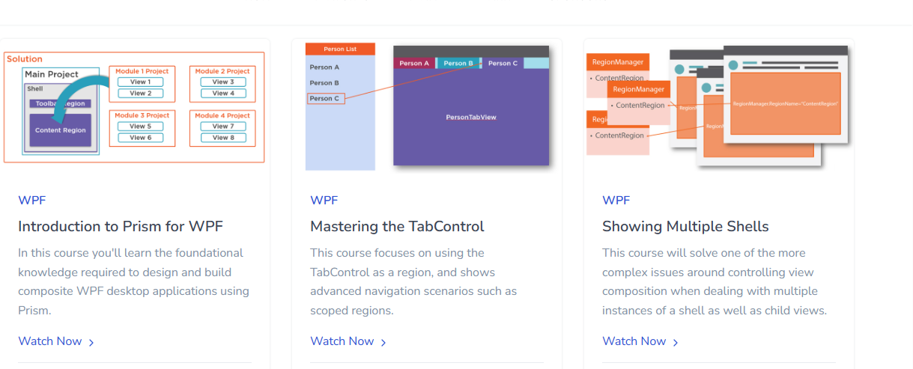Click the chevron icon after TabControl course Watch Now
The width and height of the screenshot is (913, 369).
tap(383, 342)
